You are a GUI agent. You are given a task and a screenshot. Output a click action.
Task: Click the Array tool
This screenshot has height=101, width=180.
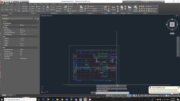(x=38, y=11)
